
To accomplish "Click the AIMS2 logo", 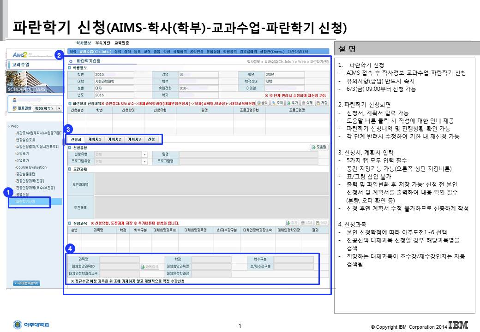I will [20, 55].
